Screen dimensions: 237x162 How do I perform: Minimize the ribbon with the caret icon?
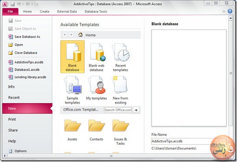click(224, 11)
